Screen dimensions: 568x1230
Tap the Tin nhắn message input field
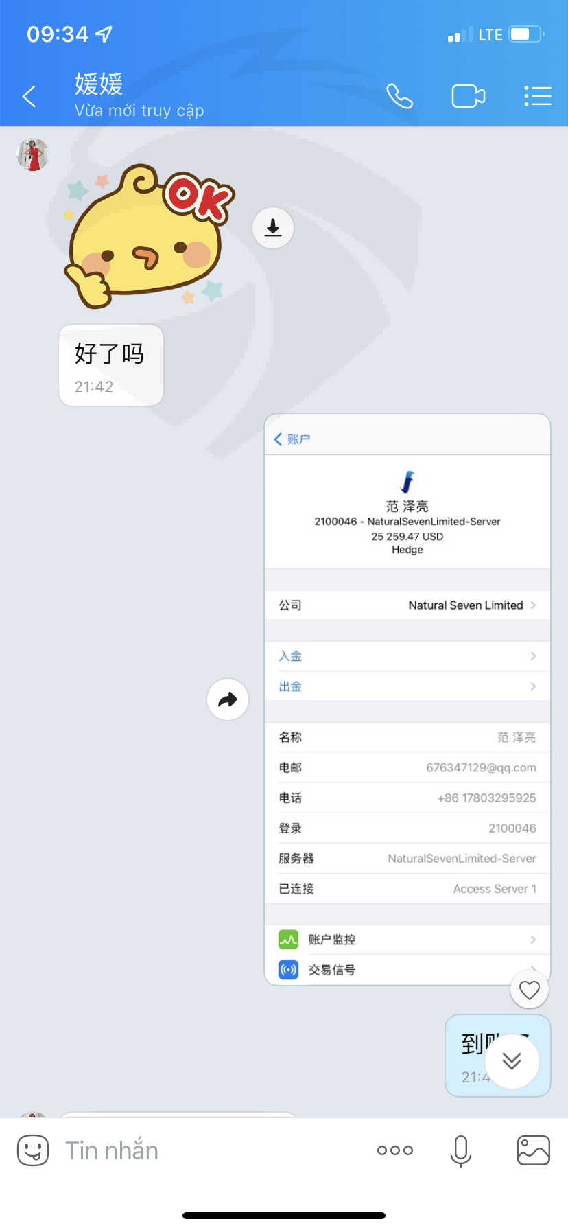point(206,1150)
